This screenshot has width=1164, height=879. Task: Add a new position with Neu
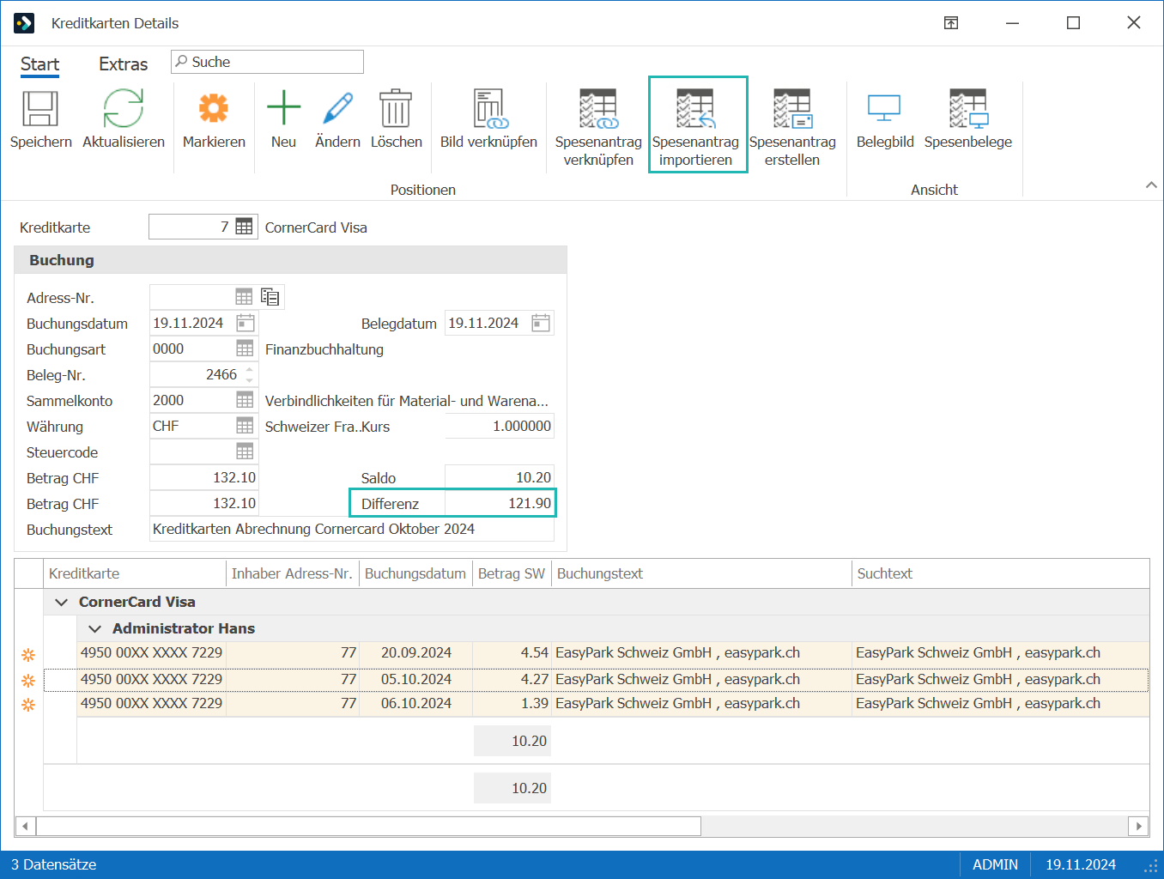283,108
